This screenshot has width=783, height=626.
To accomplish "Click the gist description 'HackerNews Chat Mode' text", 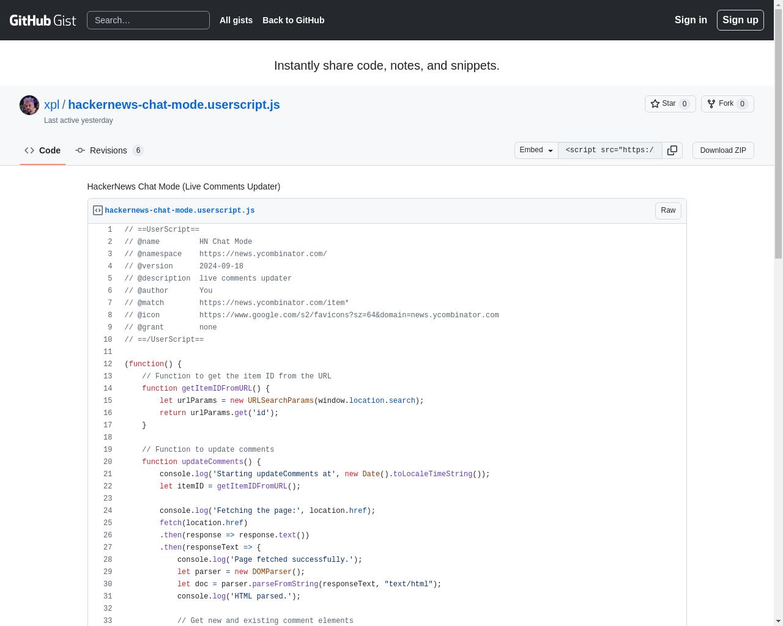I will coord(184,186).
